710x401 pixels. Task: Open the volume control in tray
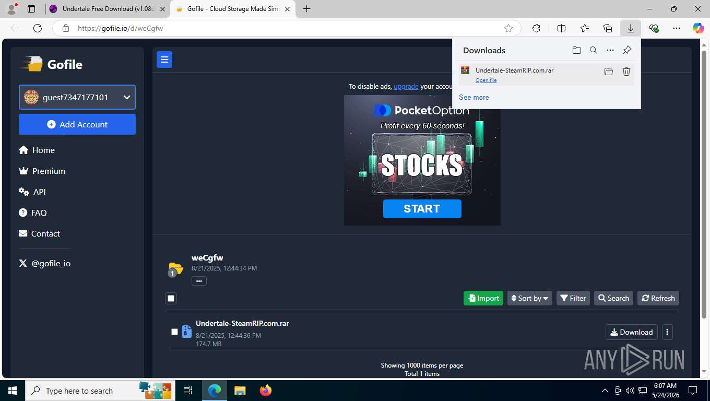click(630, 391)
